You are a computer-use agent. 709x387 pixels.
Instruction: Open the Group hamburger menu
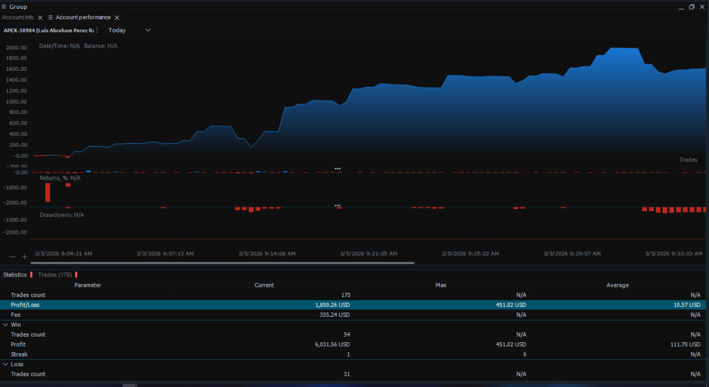[x=4, y=7]
